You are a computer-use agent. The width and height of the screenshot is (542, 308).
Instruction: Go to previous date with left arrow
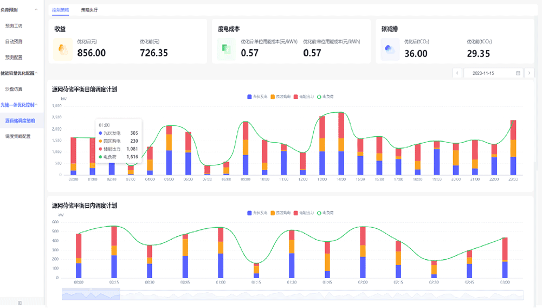point(458,73)
